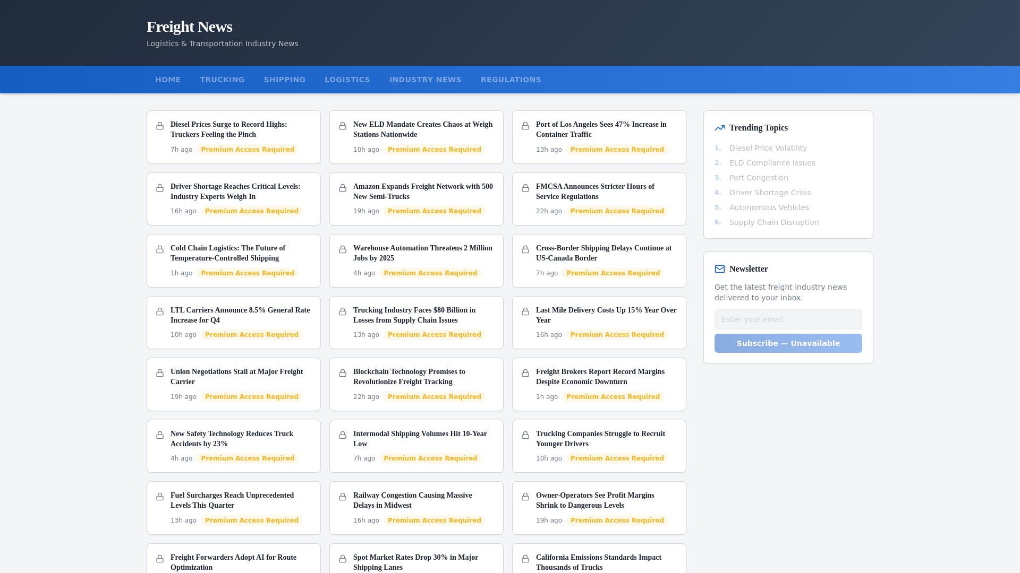Click lock icon on Cold Chain Logistics card
Image resolution: width=1020 pixels, height=573 pixels.
(160, 249)
